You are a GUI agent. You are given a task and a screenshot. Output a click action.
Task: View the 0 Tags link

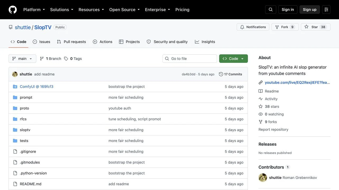[73, 59]
